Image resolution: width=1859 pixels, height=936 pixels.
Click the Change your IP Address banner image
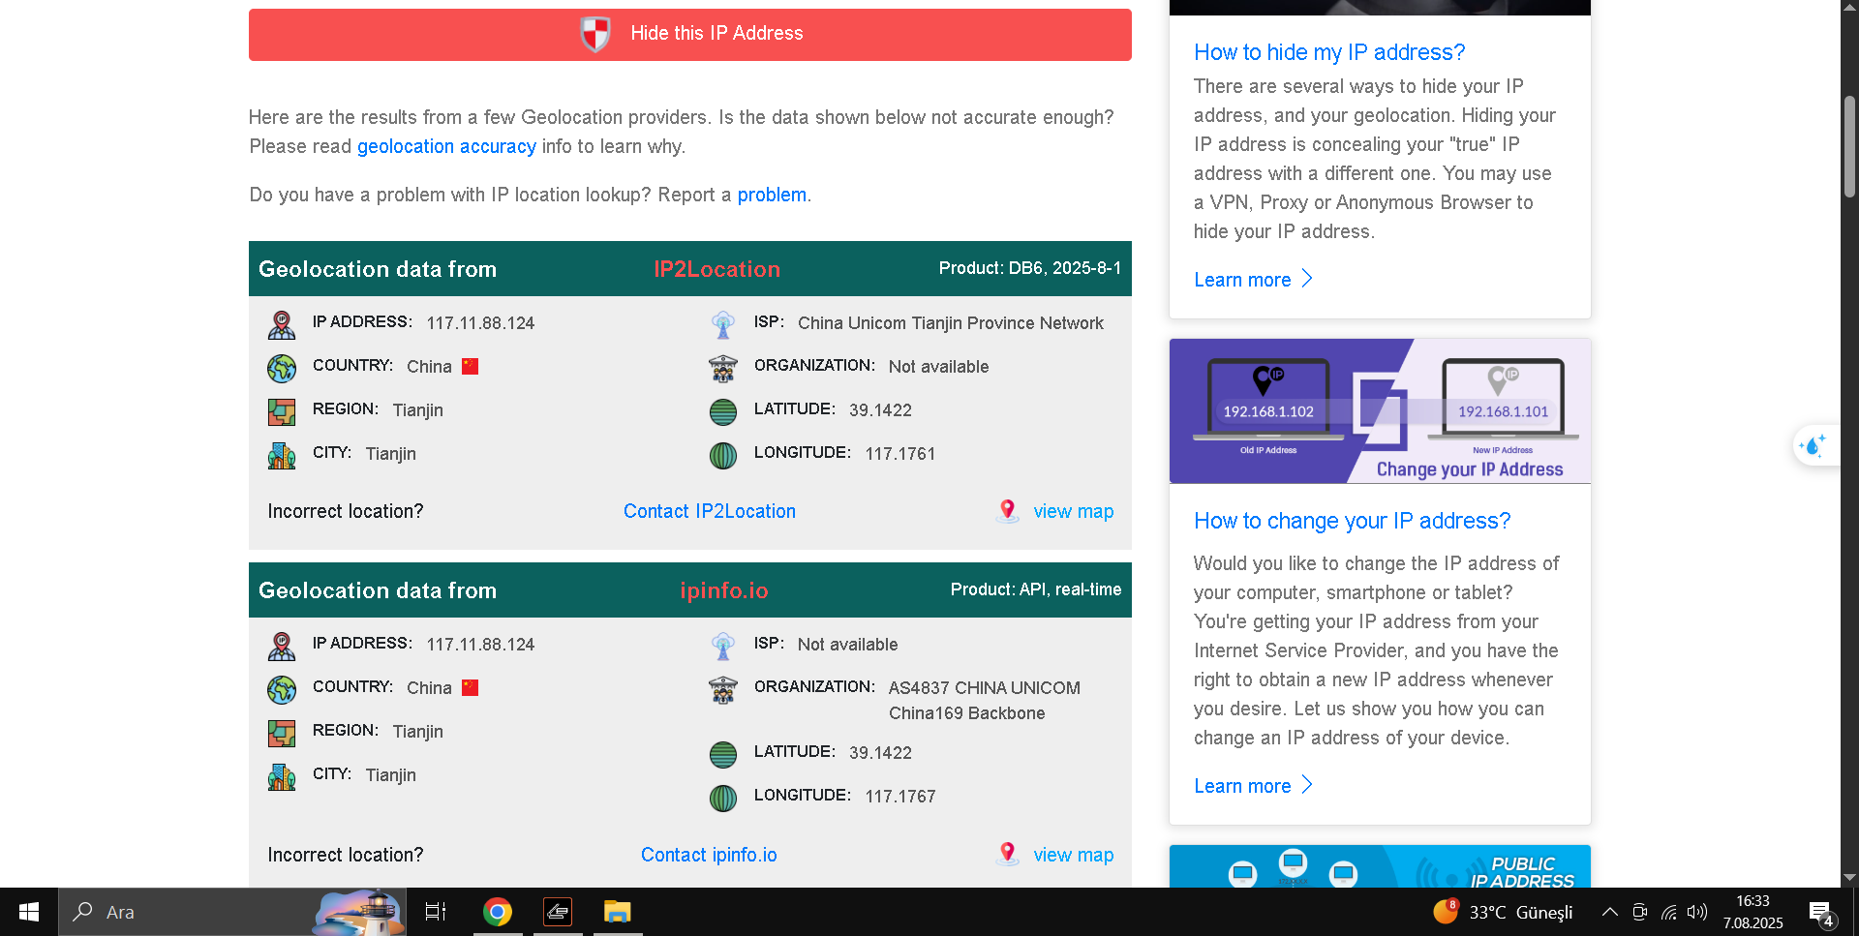point(1380,411)
